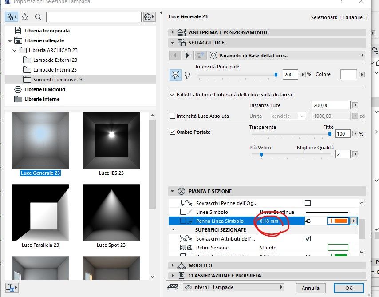Collapse Libreria ARCHICAD 23 folder
Image resolution: width=379 pixels, height=297 pixels.
tap(15, 50)
